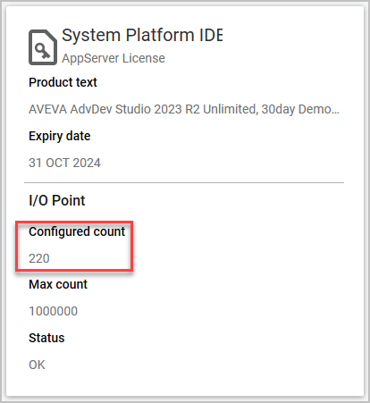The image size is (370, 403).
Task: Click the horizontal divider above I/O Point
Action: pyautogui.click(x=184, y=182)
